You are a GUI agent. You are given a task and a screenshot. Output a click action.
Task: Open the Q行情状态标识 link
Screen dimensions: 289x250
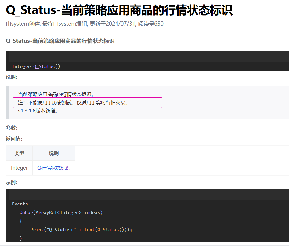pyautogui.click(x=54, y=168)
